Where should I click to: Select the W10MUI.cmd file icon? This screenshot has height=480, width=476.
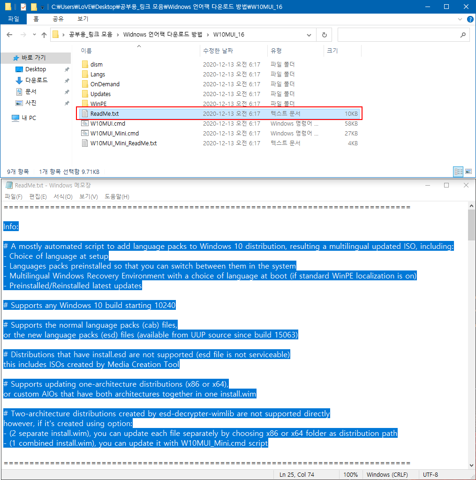pyautogui.click(x=85, y=123)
